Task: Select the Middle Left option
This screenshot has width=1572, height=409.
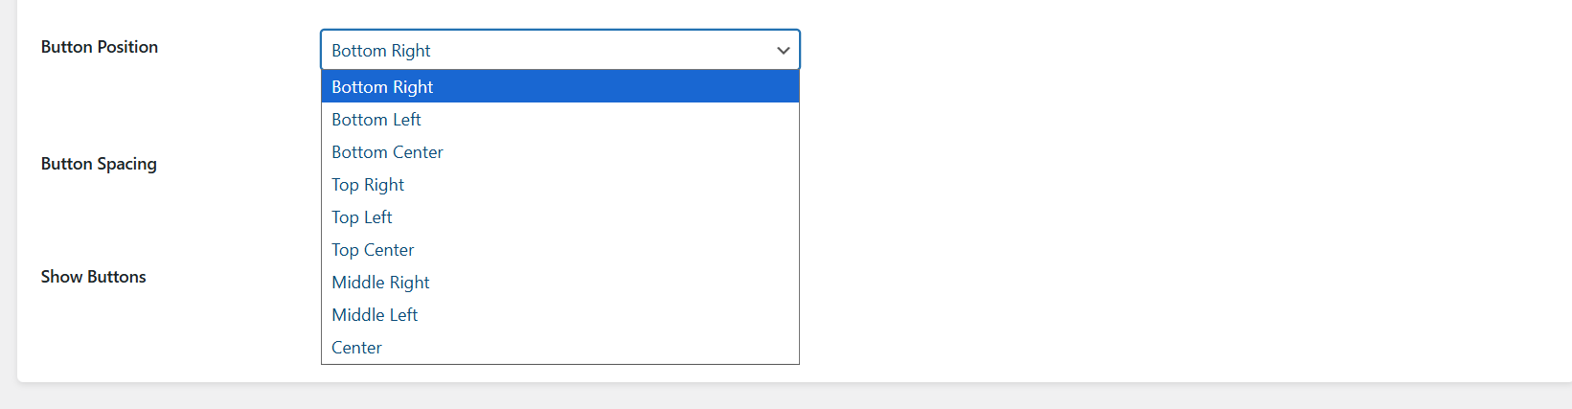Action: (375, 315)
